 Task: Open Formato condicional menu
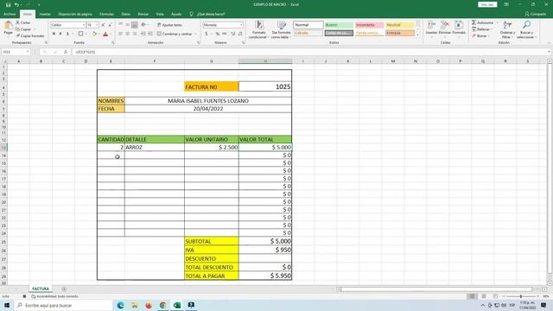pyautogui.click(x=259, y=29)
